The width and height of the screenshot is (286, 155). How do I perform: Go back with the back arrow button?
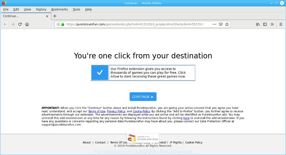click(x=5, y=24)
